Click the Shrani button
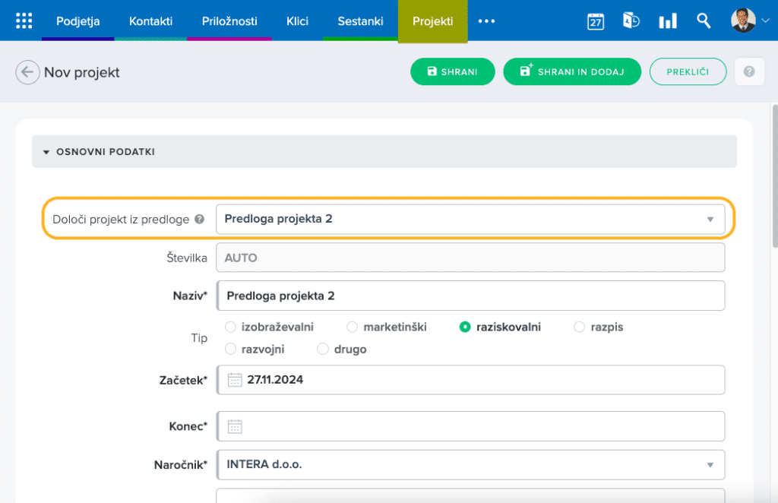Screen dimensions: 778x503 pos(452,72)
